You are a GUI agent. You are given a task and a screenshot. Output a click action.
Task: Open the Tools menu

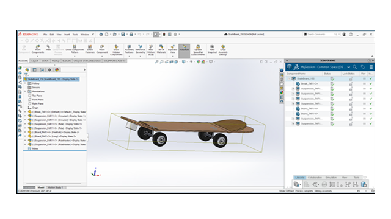tap(75, 35)
